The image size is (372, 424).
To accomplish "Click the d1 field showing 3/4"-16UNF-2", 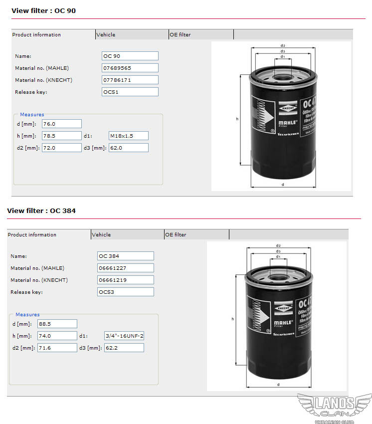I will coord(124,336).
